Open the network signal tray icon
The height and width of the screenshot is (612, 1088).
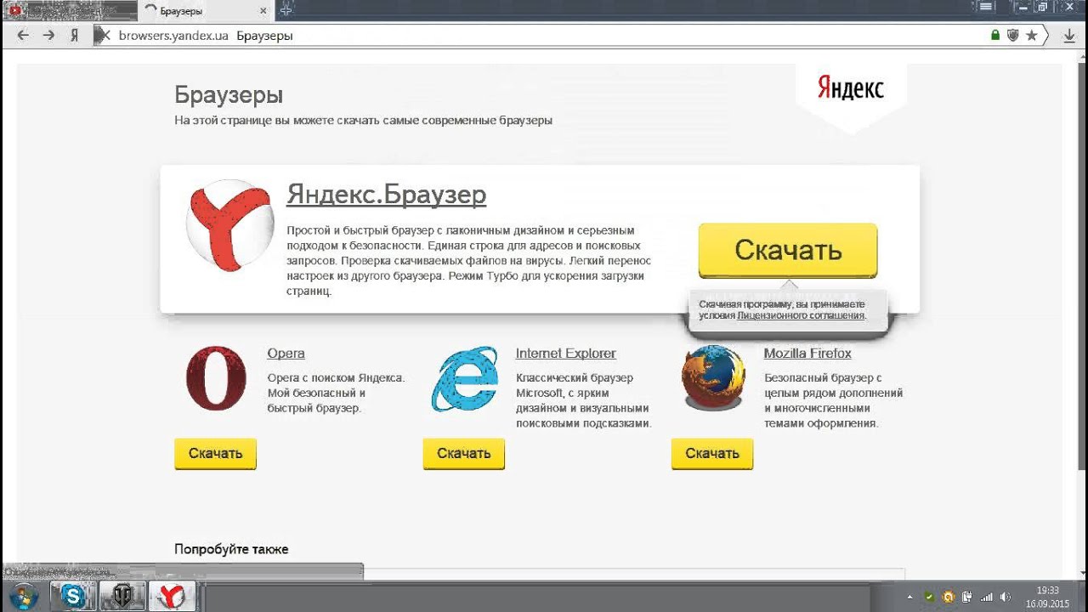coord(986,597)
